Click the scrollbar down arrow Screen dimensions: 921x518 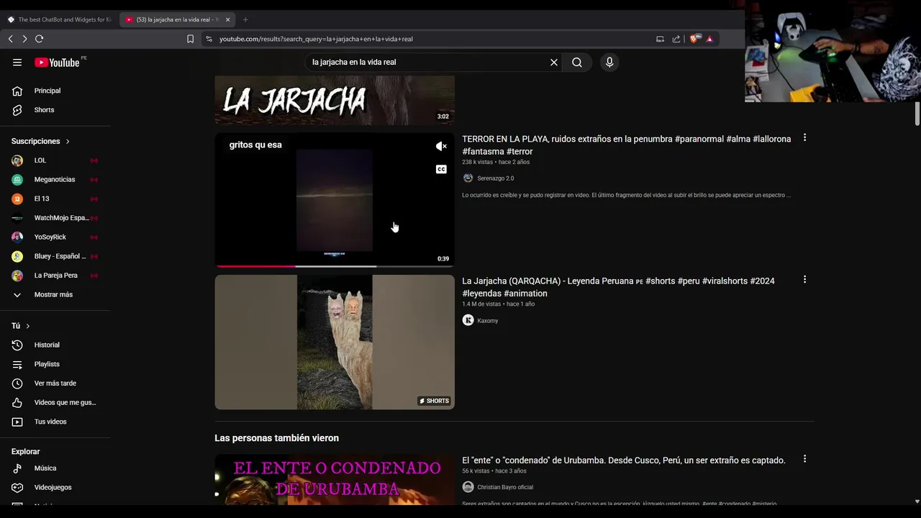917,501
